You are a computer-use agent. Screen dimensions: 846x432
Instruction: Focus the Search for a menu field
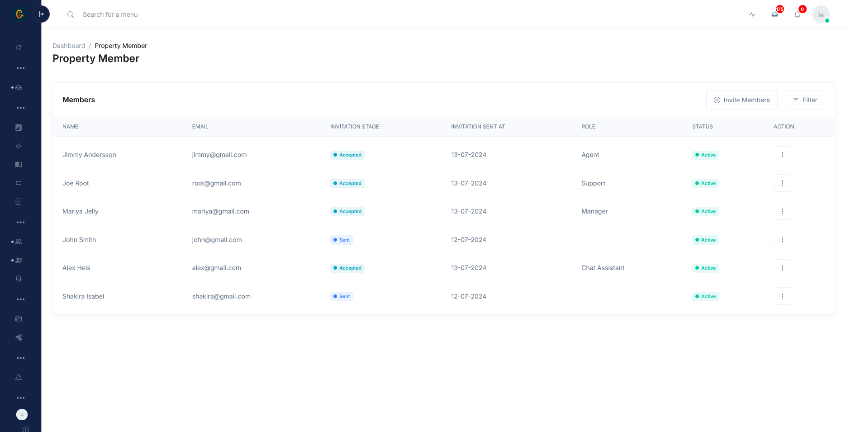click(110, 14)
